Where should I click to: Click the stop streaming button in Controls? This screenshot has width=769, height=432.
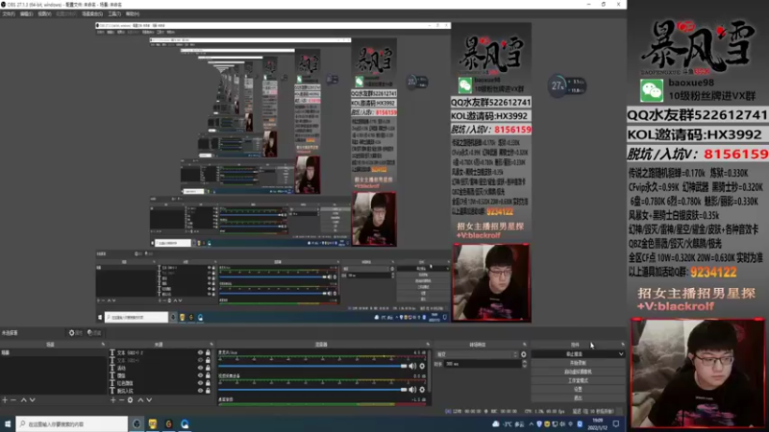(x=574, y=354)
